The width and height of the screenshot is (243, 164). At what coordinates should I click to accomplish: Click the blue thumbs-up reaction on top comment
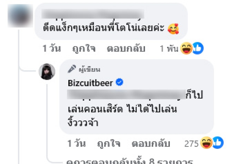pos(198,48)
